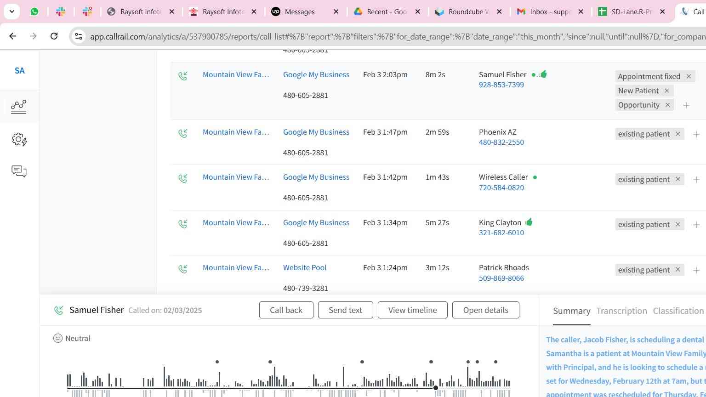Add a tag to King Clayton call
Screen dimensions: 706x397
696,225
